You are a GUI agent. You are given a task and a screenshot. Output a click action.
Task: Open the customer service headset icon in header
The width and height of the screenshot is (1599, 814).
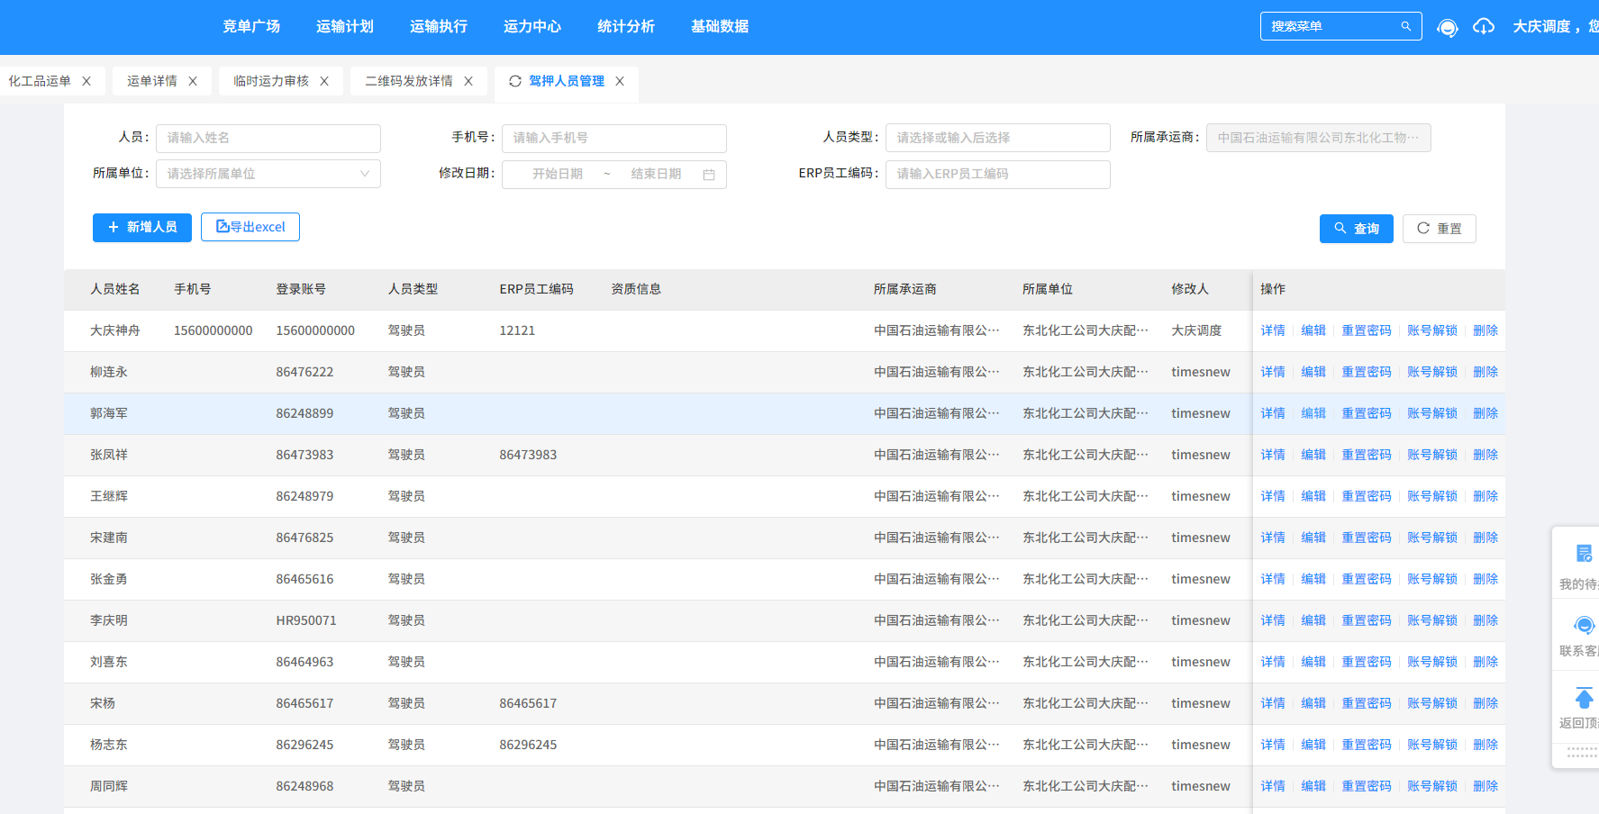(x=1448, y=27)
